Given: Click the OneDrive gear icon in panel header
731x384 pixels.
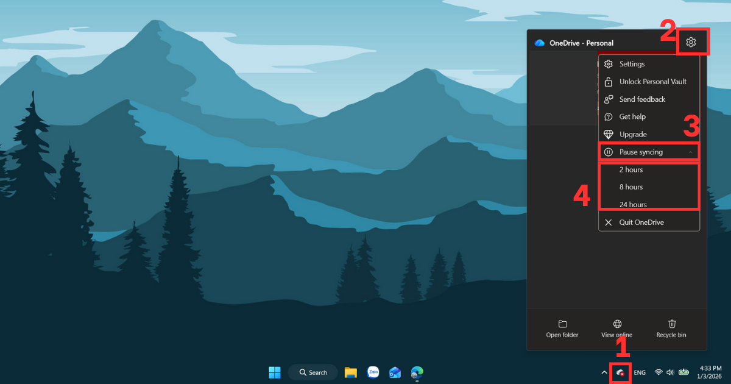Looking at the screenshot, I should tap(690, 42).
